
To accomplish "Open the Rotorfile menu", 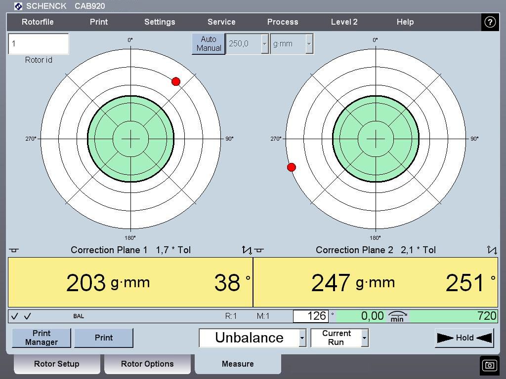I will click(x=38, y=22).
